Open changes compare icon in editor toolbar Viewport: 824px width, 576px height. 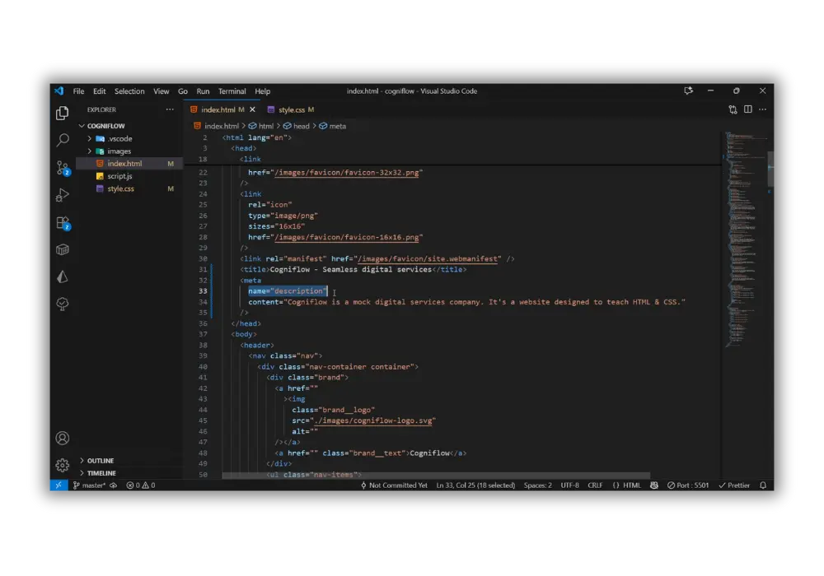coord(733,109)
